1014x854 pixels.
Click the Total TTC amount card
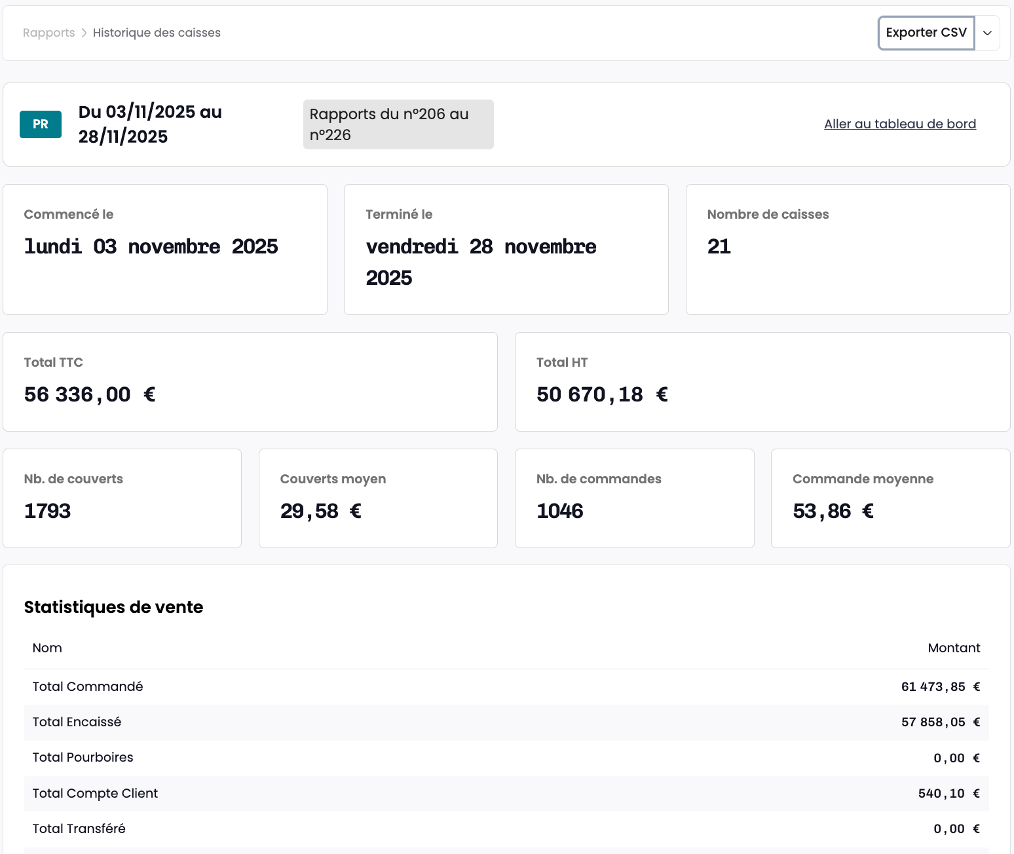tap(250, 382)
